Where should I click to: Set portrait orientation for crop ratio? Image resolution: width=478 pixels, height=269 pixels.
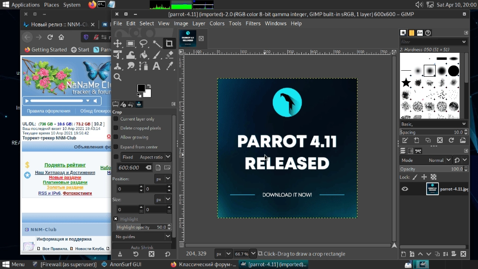tap(158, 167)
